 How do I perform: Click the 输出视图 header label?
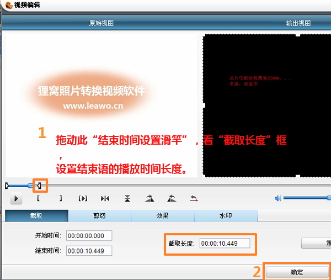coord(298,23)
